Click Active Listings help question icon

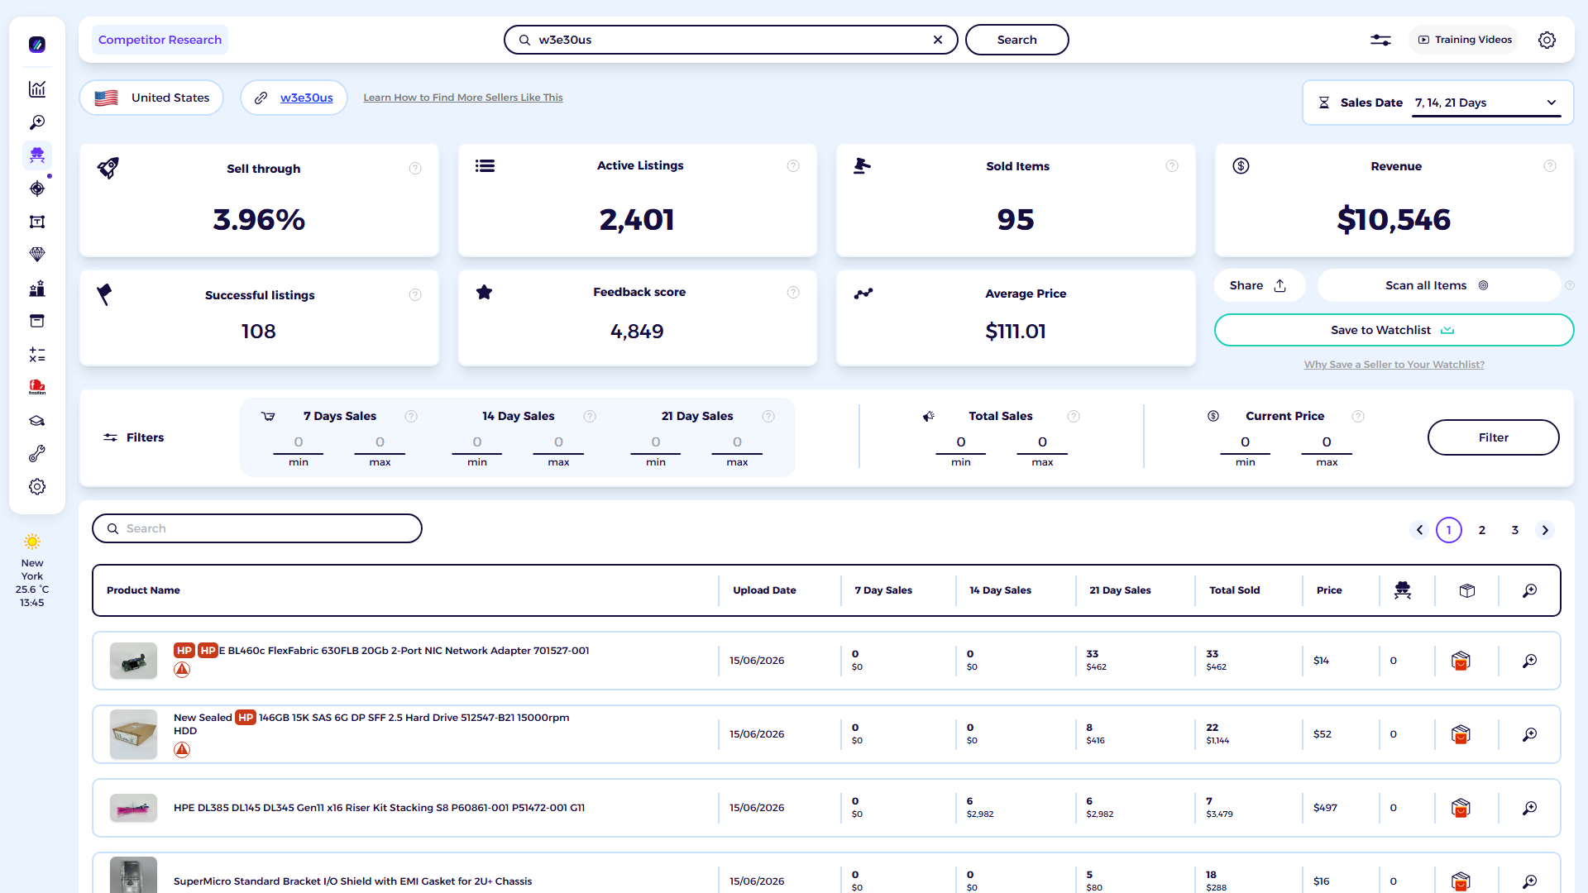click(x=793, y=166)
